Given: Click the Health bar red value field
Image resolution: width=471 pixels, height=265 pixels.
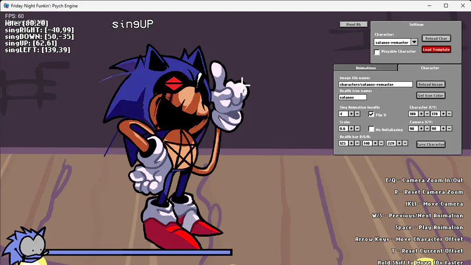Looking at the screenshot, I should coord(343,143).
